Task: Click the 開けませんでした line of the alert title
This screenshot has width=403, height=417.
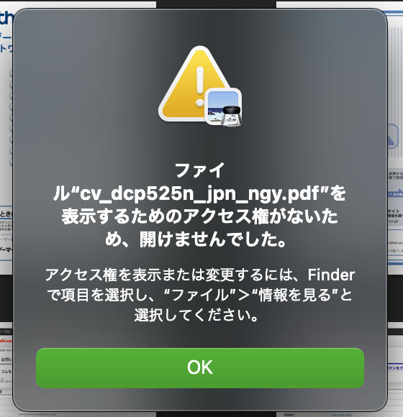Action: point(196,239)
